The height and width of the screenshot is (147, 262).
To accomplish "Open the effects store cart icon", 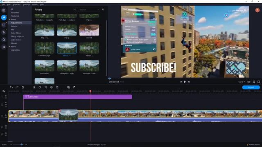I will (x=103, y=10).
